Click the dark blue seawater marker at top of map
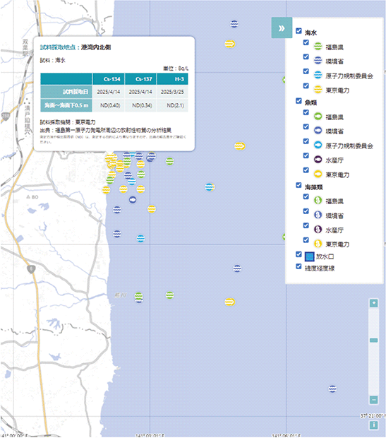The height and width of the screenshot is (438, 386). click(234, 24)
